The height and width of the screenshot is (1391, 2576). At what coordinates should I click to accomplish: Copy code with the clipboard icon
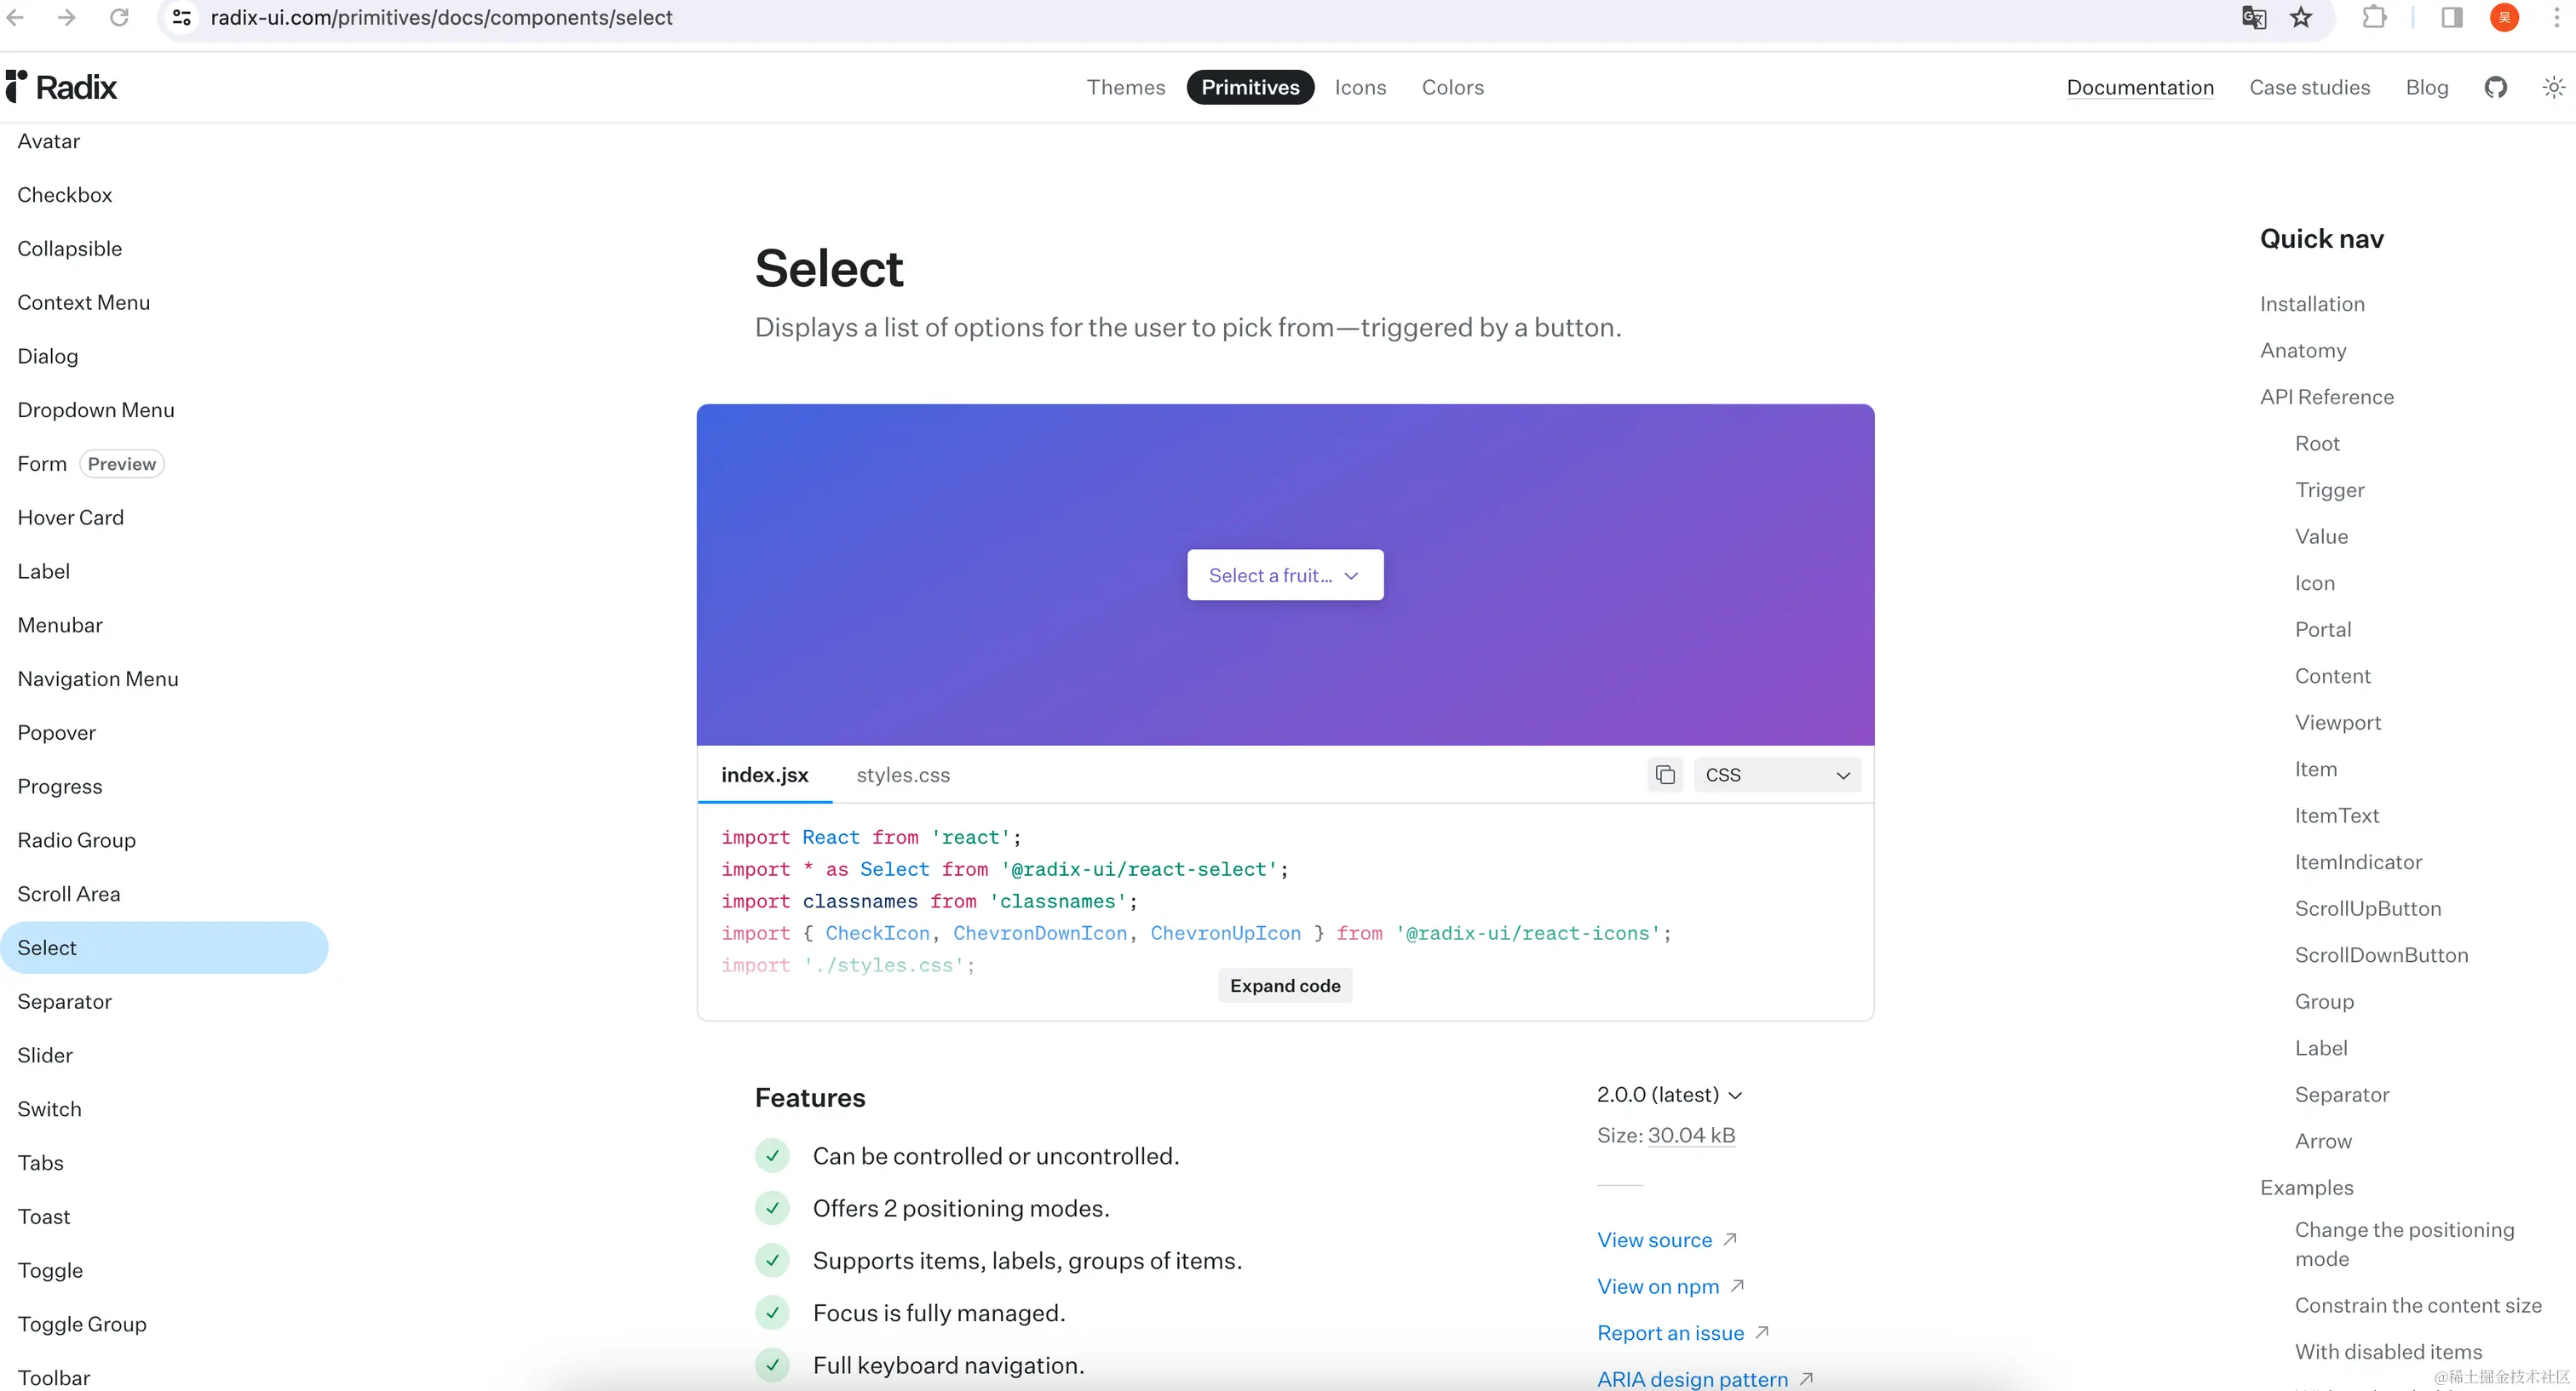click(x=1665, y=775)
